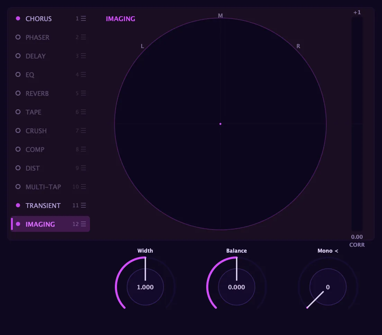Screen dimensions: 382x335
Task: Click the 0.00 correlation value readout
Action: pos(357,237)
